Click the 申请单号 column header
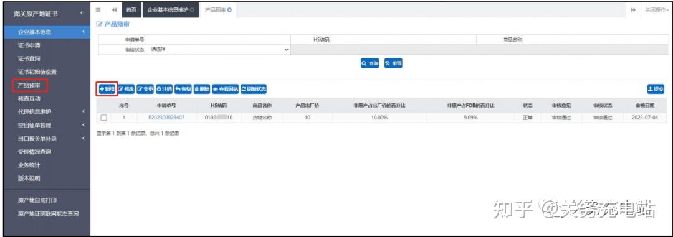The height and width of the screenshot is (237, 673). (x=166, y=105)
